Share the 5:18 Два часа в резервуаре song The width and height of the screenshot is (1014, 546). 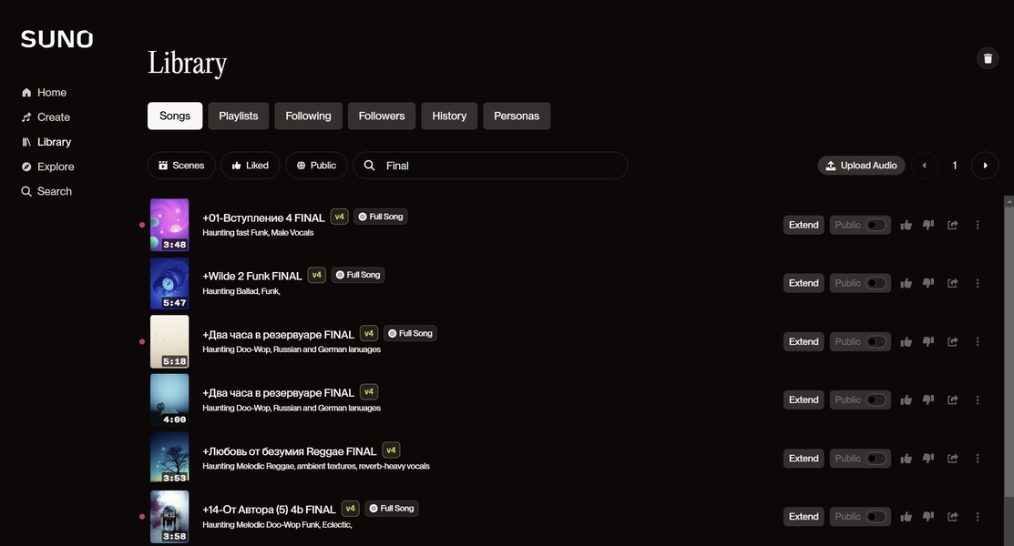click(x=953, y=342)
